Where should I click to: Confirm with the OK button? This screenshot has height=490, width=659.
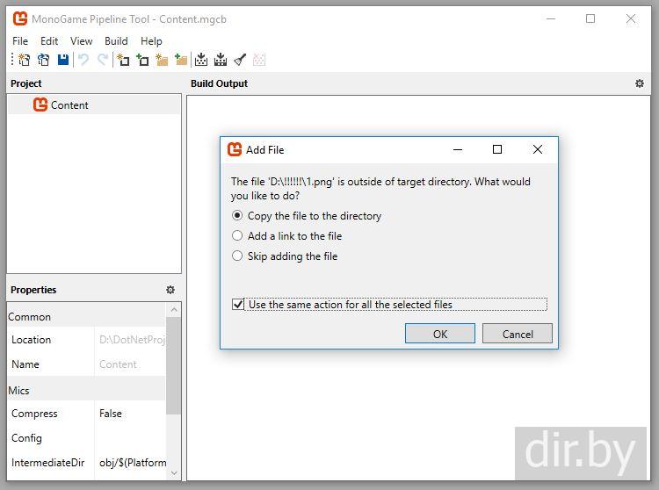point(440,334)
